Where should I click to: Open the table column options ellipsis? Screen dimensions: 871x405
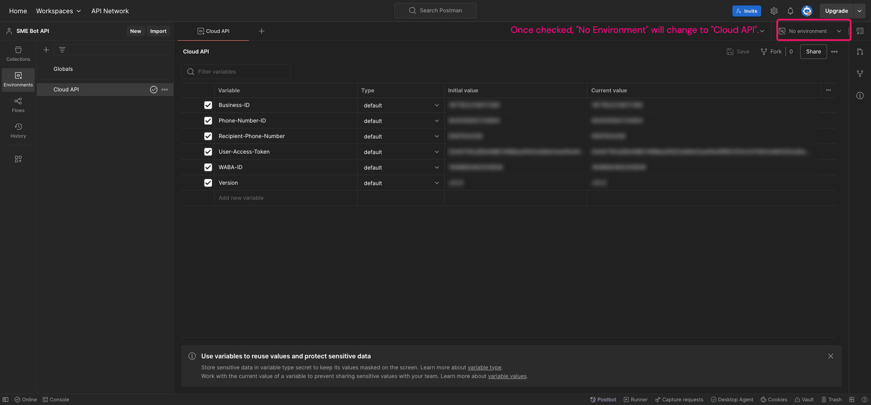[x=828, y=90]
